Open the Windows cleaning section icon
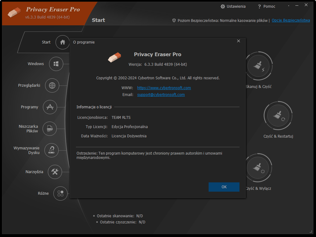 point(56,64)
